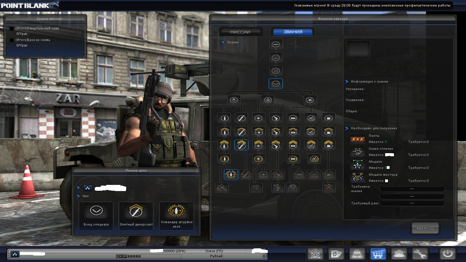This screenshot has height=262, width=466.
Task: Toggle the Бросок оземь mission checkbox
Action: 12,40
